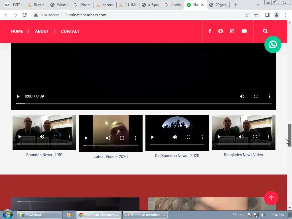Start chat via green WhatsApp bubble

coord(273,44)
